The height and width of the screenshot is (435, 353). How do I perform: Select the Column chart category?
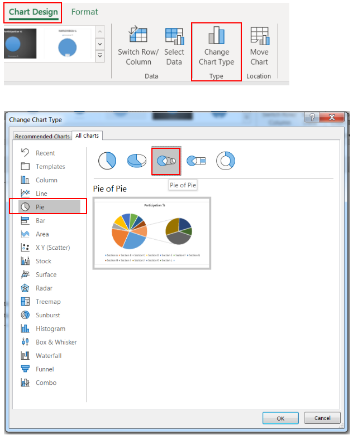(50, 180)
